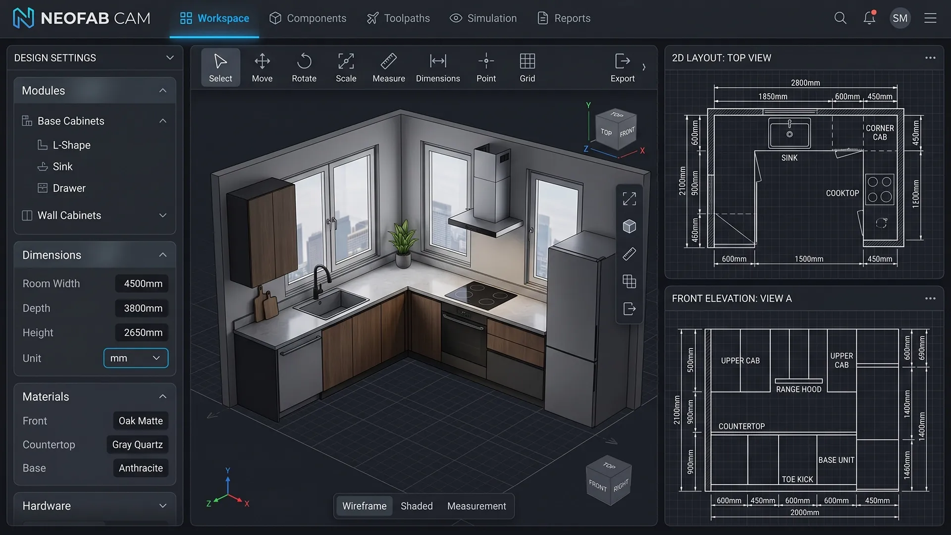
Task: Switch to the Simulation tab
Action: (x=483, y=18)
